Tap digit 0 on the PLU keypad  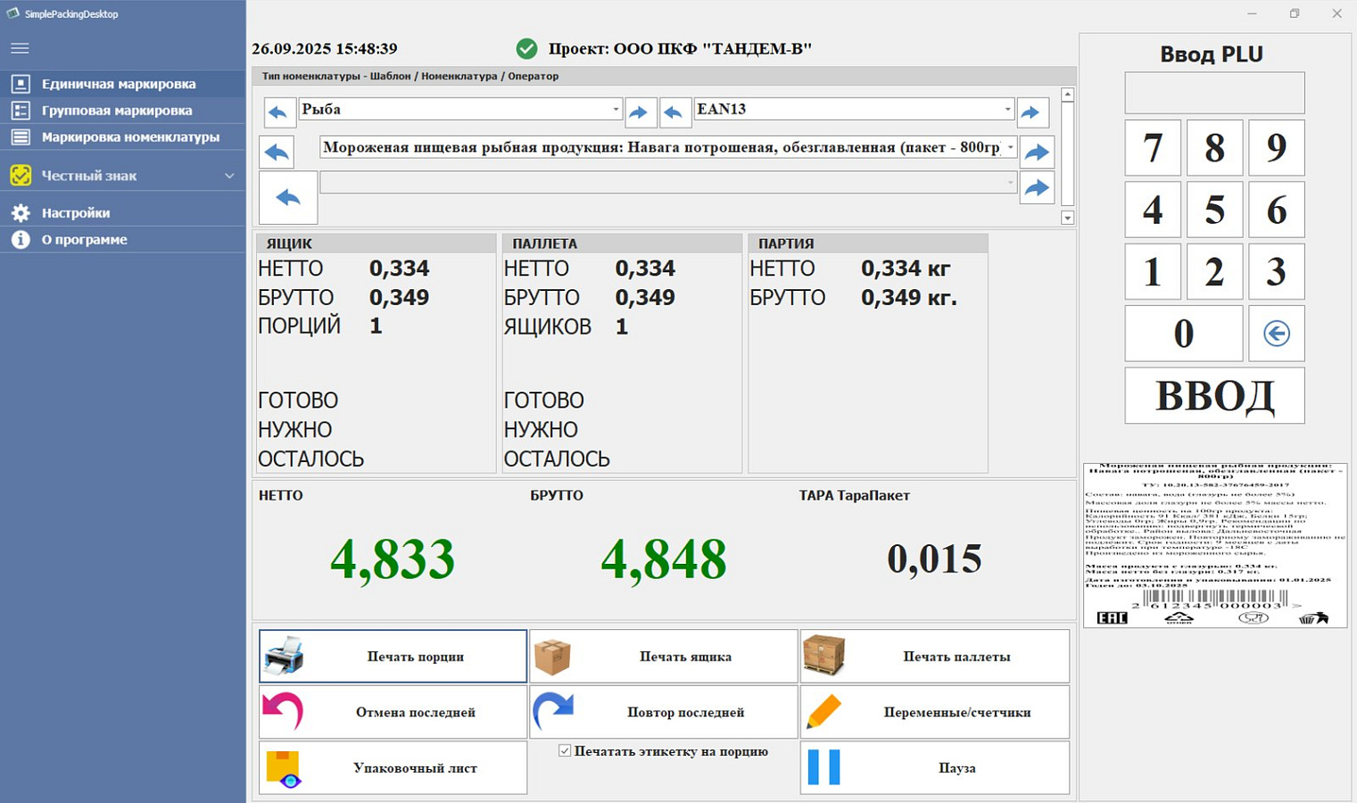tap(1184, 334)
